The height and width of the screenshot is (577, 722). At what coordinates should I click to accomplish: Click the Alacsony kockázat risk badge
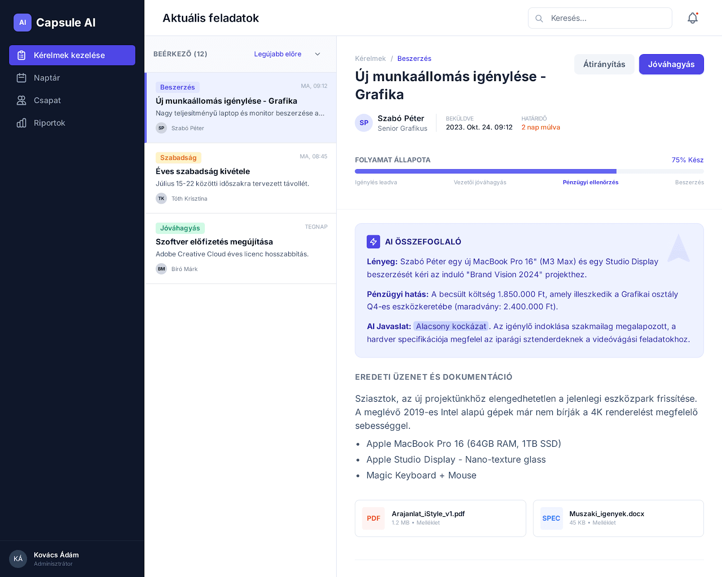[x=450, y=326]
